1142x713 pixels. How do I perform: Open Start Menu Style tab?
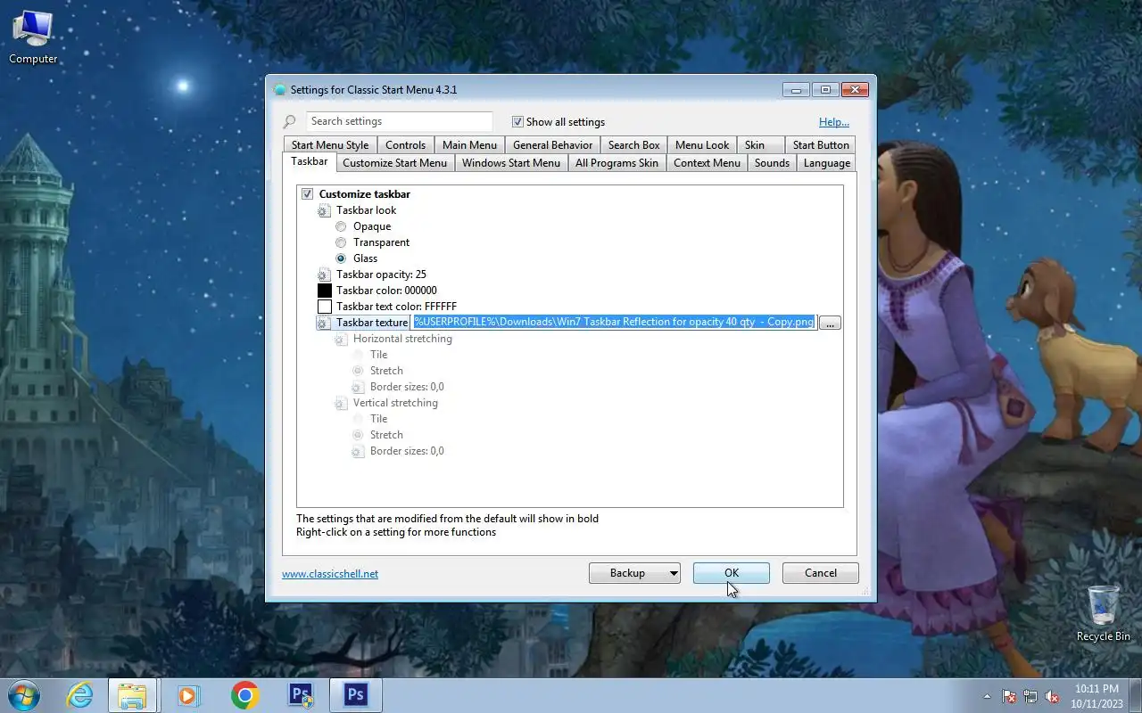pyautogui.click(x=330, y=145)
